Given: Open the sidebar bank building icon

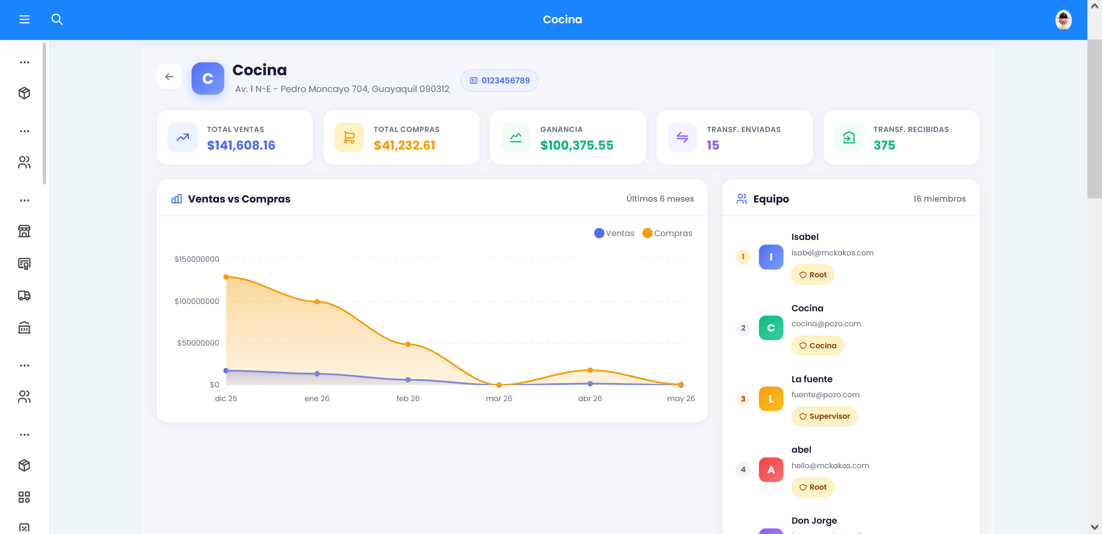Looking at the screenshot, I should tap(24, 328).
